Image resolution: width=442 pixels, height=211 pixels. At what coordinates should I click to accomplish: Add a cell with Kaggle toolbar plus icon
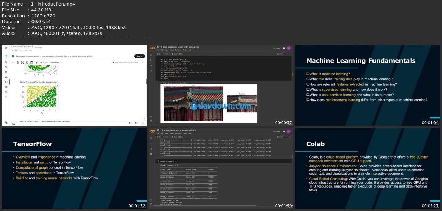(x=13, y=63)
